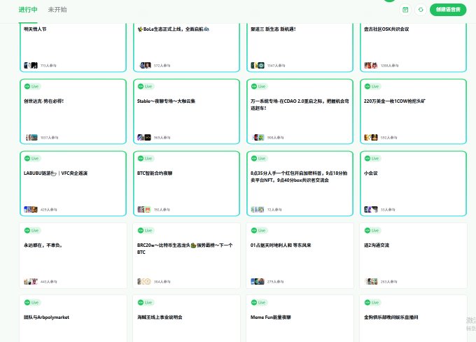Click Live badge on 1COW card
Viewport: 476px width, 342px height.
[372, 87]
